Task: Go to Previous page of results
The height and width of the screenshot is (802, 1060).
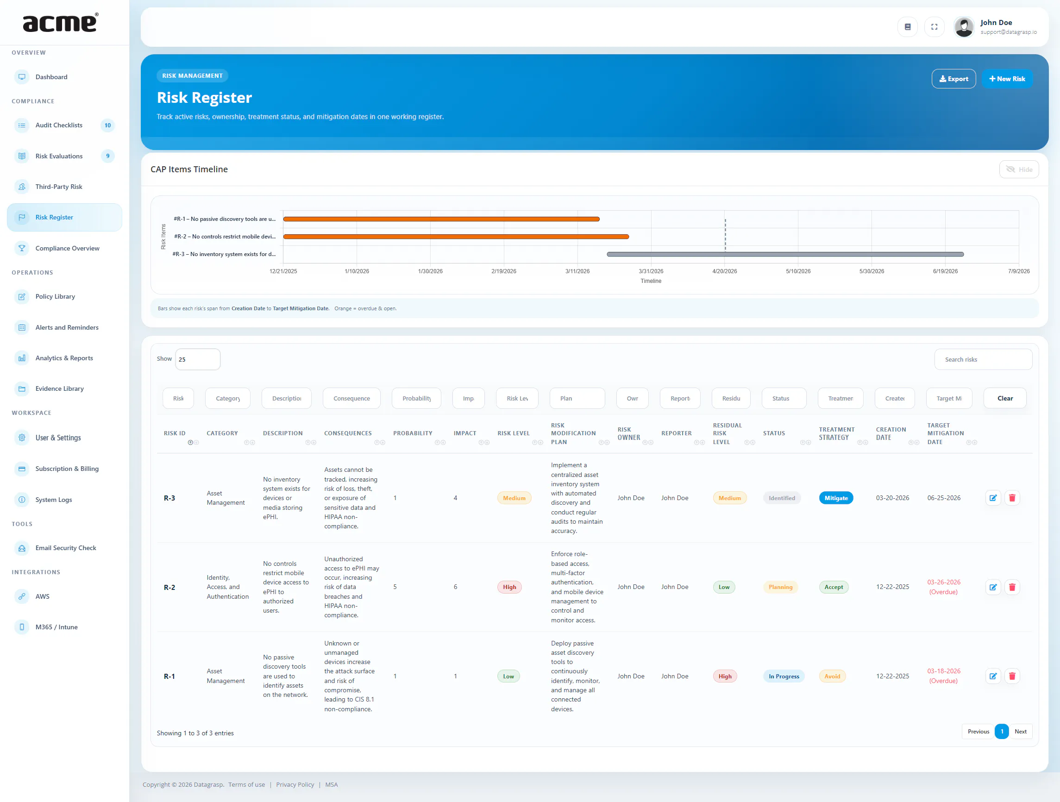Action: (x=978, y=731)
